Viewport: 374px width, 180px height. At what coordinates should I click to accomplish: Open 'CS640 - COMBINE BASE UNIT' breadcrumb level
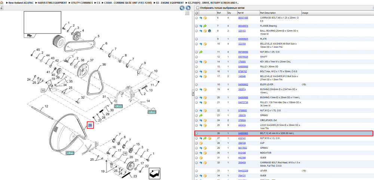pos(128,3)
